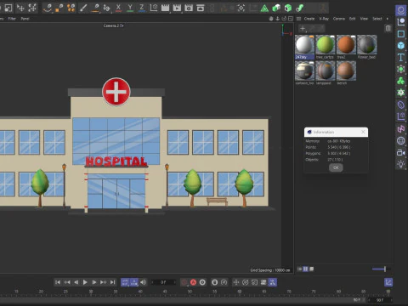Add a light object from right palette

tap(400, 164)
